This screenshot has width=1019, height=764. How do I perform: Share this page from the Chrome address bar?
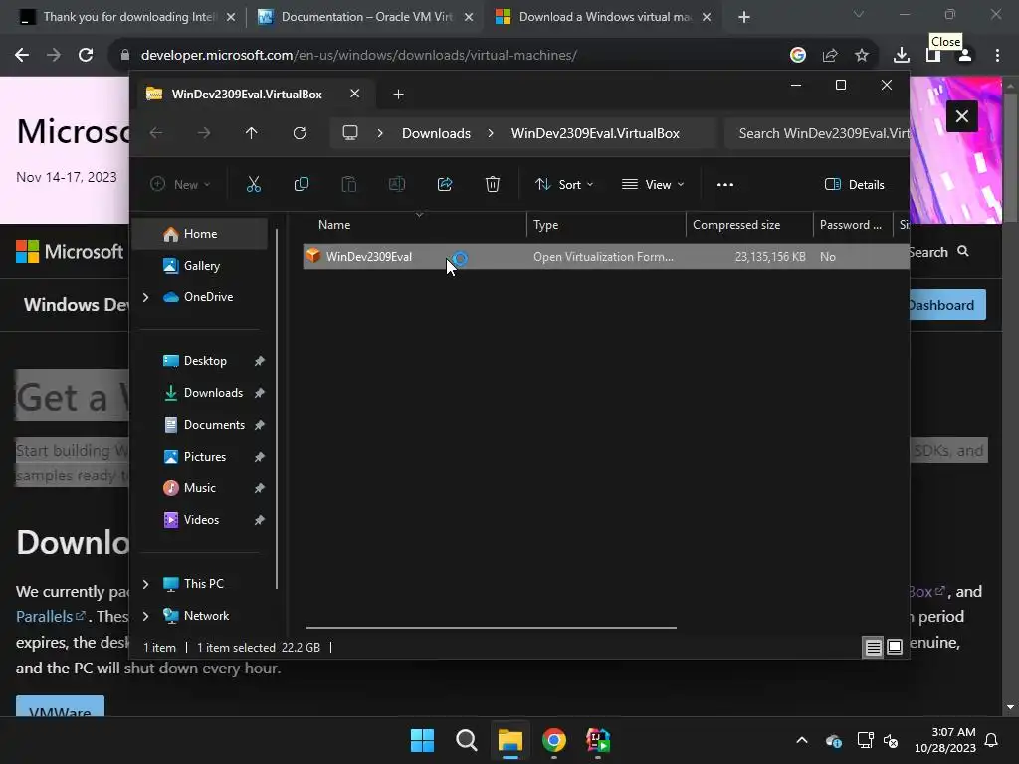click(830, 55)
